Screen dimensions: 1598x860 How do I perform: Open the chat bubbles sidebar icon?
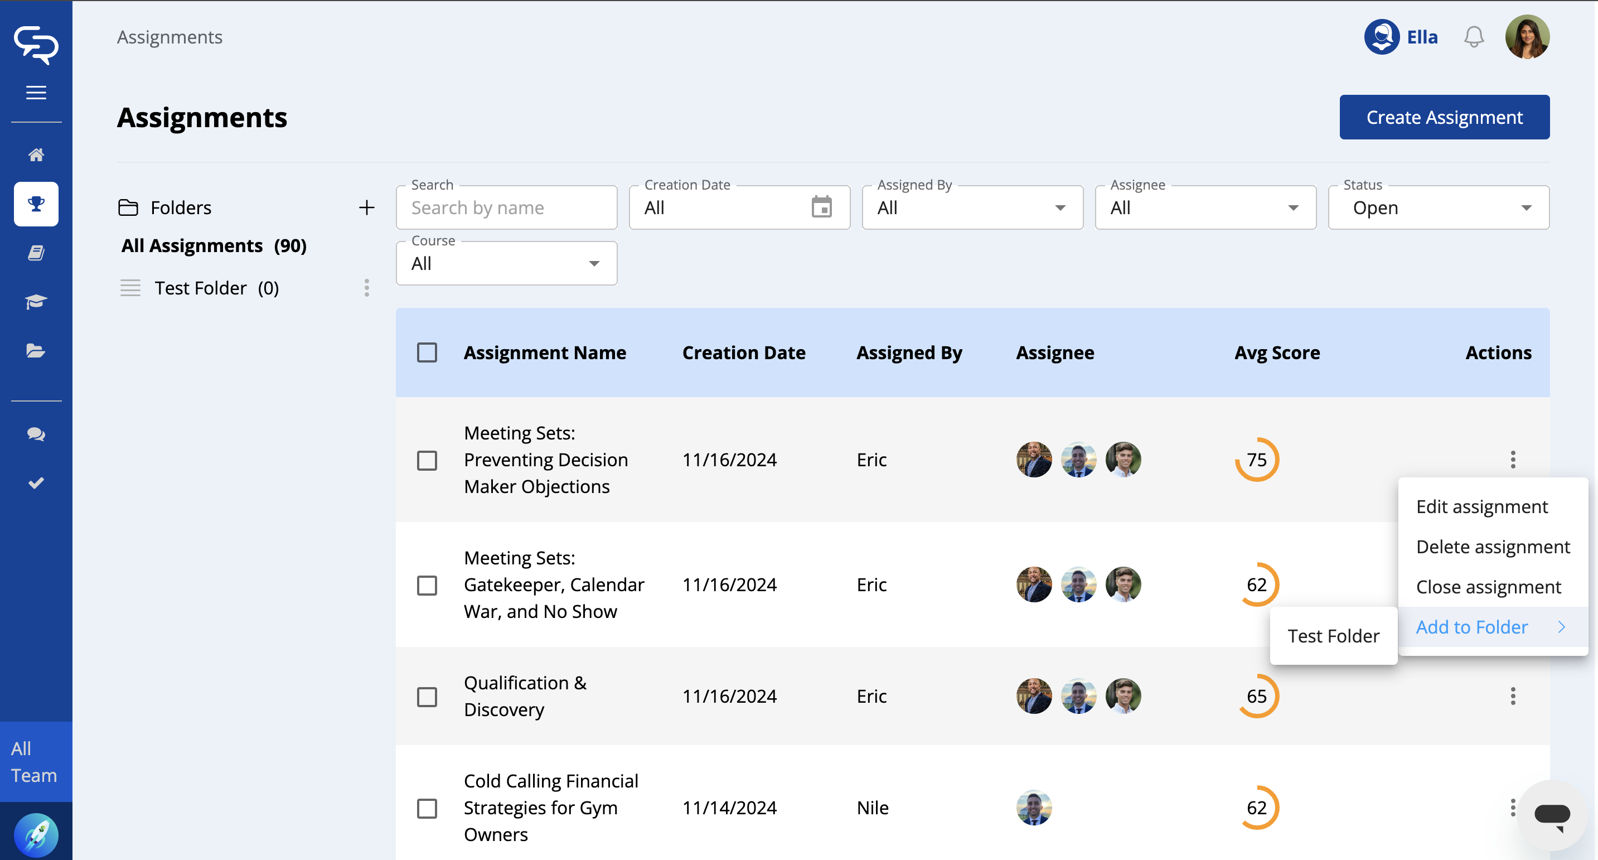click(x=36, y=434)
